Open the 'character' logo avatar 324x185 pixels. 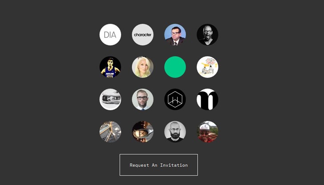pos(142,35)
